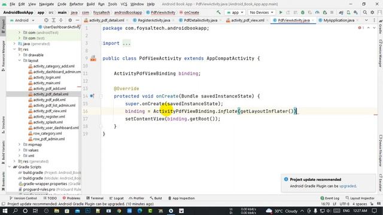This screenshot has width=383, height=215.
Task: Select activity_login.xml in project tree
Action: tap(47, 77)
